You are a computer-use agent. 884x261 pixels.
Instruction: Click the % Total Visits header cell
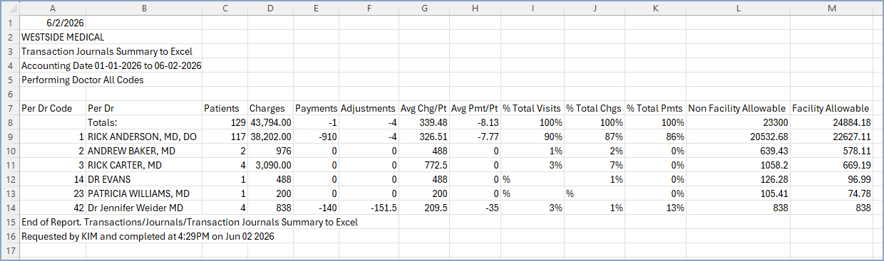pyautogui.click(x=532, y=108)
